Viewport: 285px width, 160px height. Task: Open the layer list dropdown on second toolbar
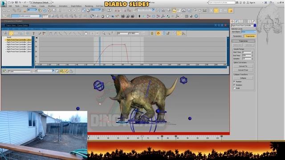click(x=27, y=16)
